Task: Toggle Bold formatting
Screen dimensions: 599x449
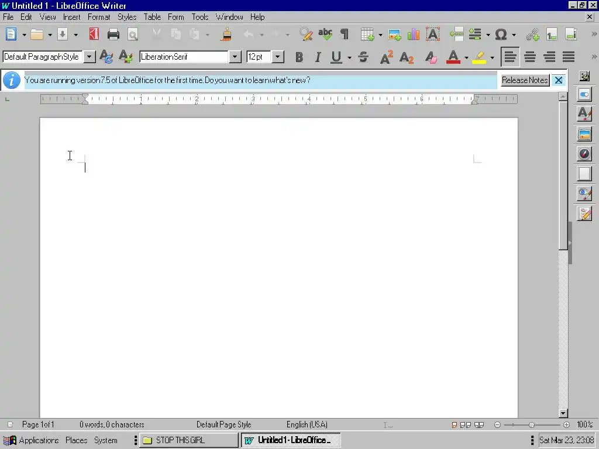Action: coord(299,57)
